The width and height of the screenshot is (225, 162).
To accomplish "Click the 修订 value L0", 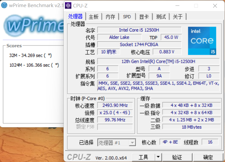I will [209, 76].
